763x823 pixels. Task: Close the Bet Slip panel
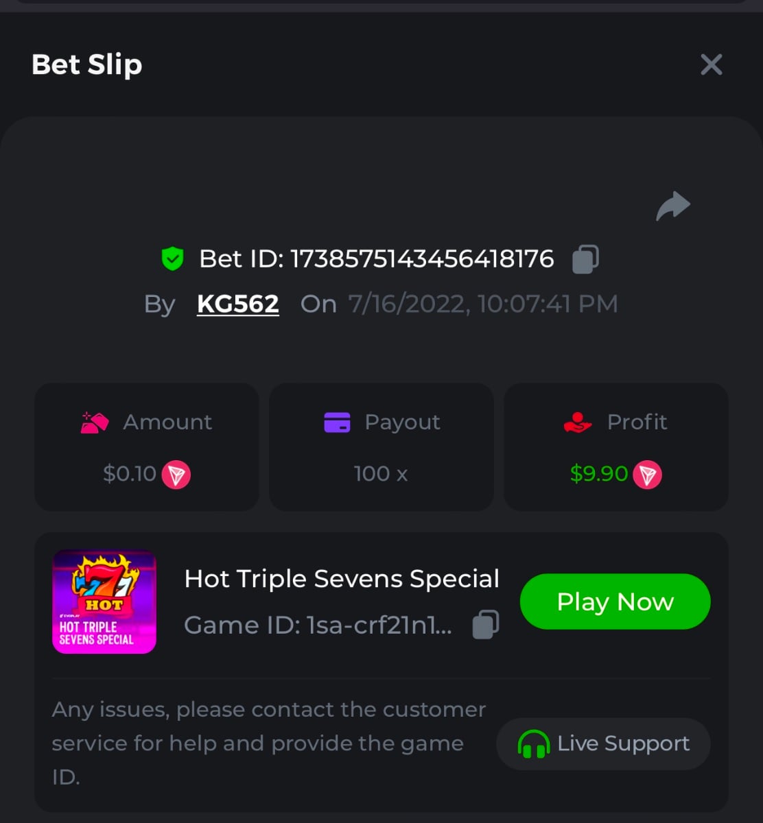coord(712,64)
